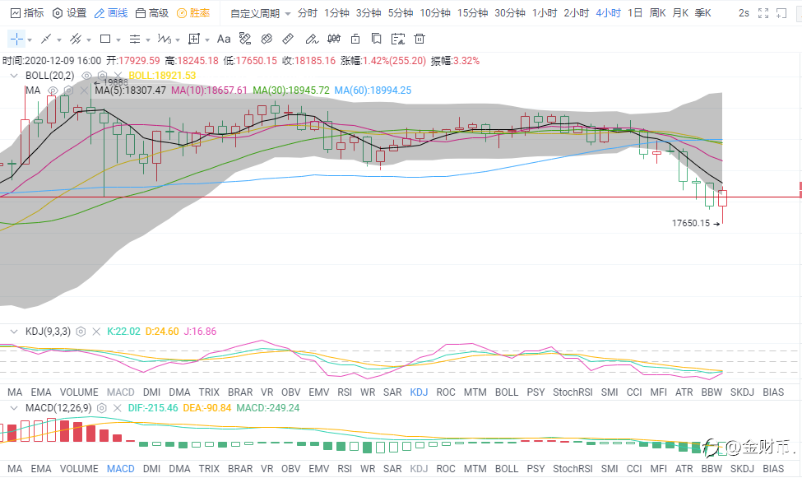Open parallel channel tool dropdown arrow
Image resolution: width=802 pixels, height=478 pixels.
(x=89, y=40)
